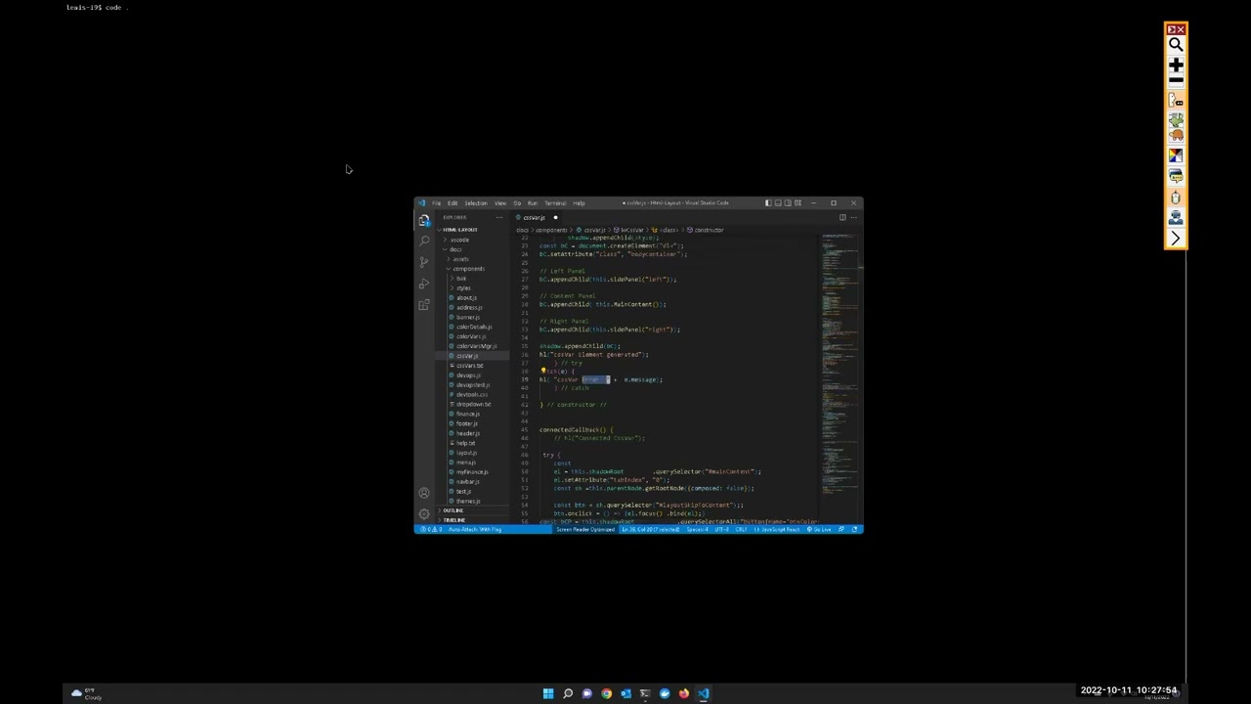Click the notifications bell in status bar

[x=855, y=530]
